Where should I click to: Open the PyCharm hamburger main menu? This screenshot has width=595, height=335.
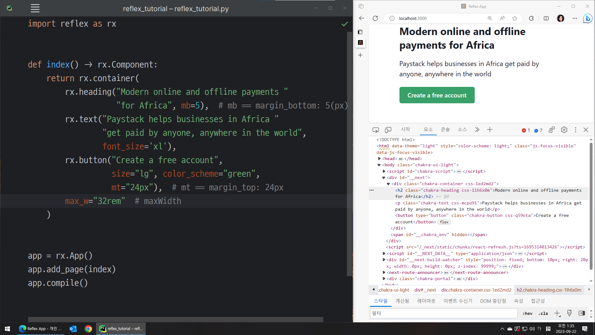pyautogui.click(x=35, y=8)
